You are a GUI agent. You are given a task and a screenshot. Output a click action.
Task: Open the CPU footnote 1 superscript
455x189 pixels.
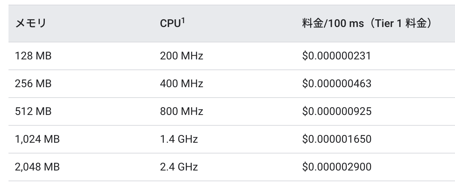point(183,21)
